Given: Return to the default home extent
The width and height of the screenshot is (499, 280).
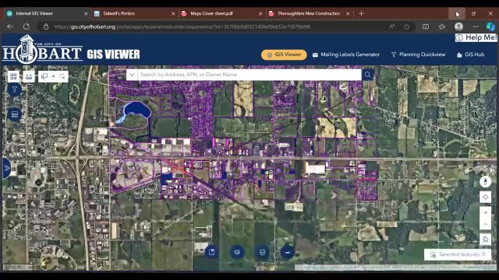Looking at the screenshot, I should point(485,240).
